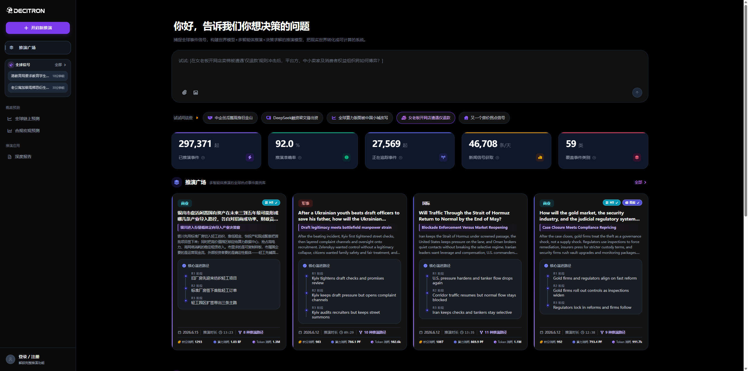Select suggestion 全球算力版图被中国小城改写
Image resolution: width=748 pixels, height=371 pixels.
[360, 118]
